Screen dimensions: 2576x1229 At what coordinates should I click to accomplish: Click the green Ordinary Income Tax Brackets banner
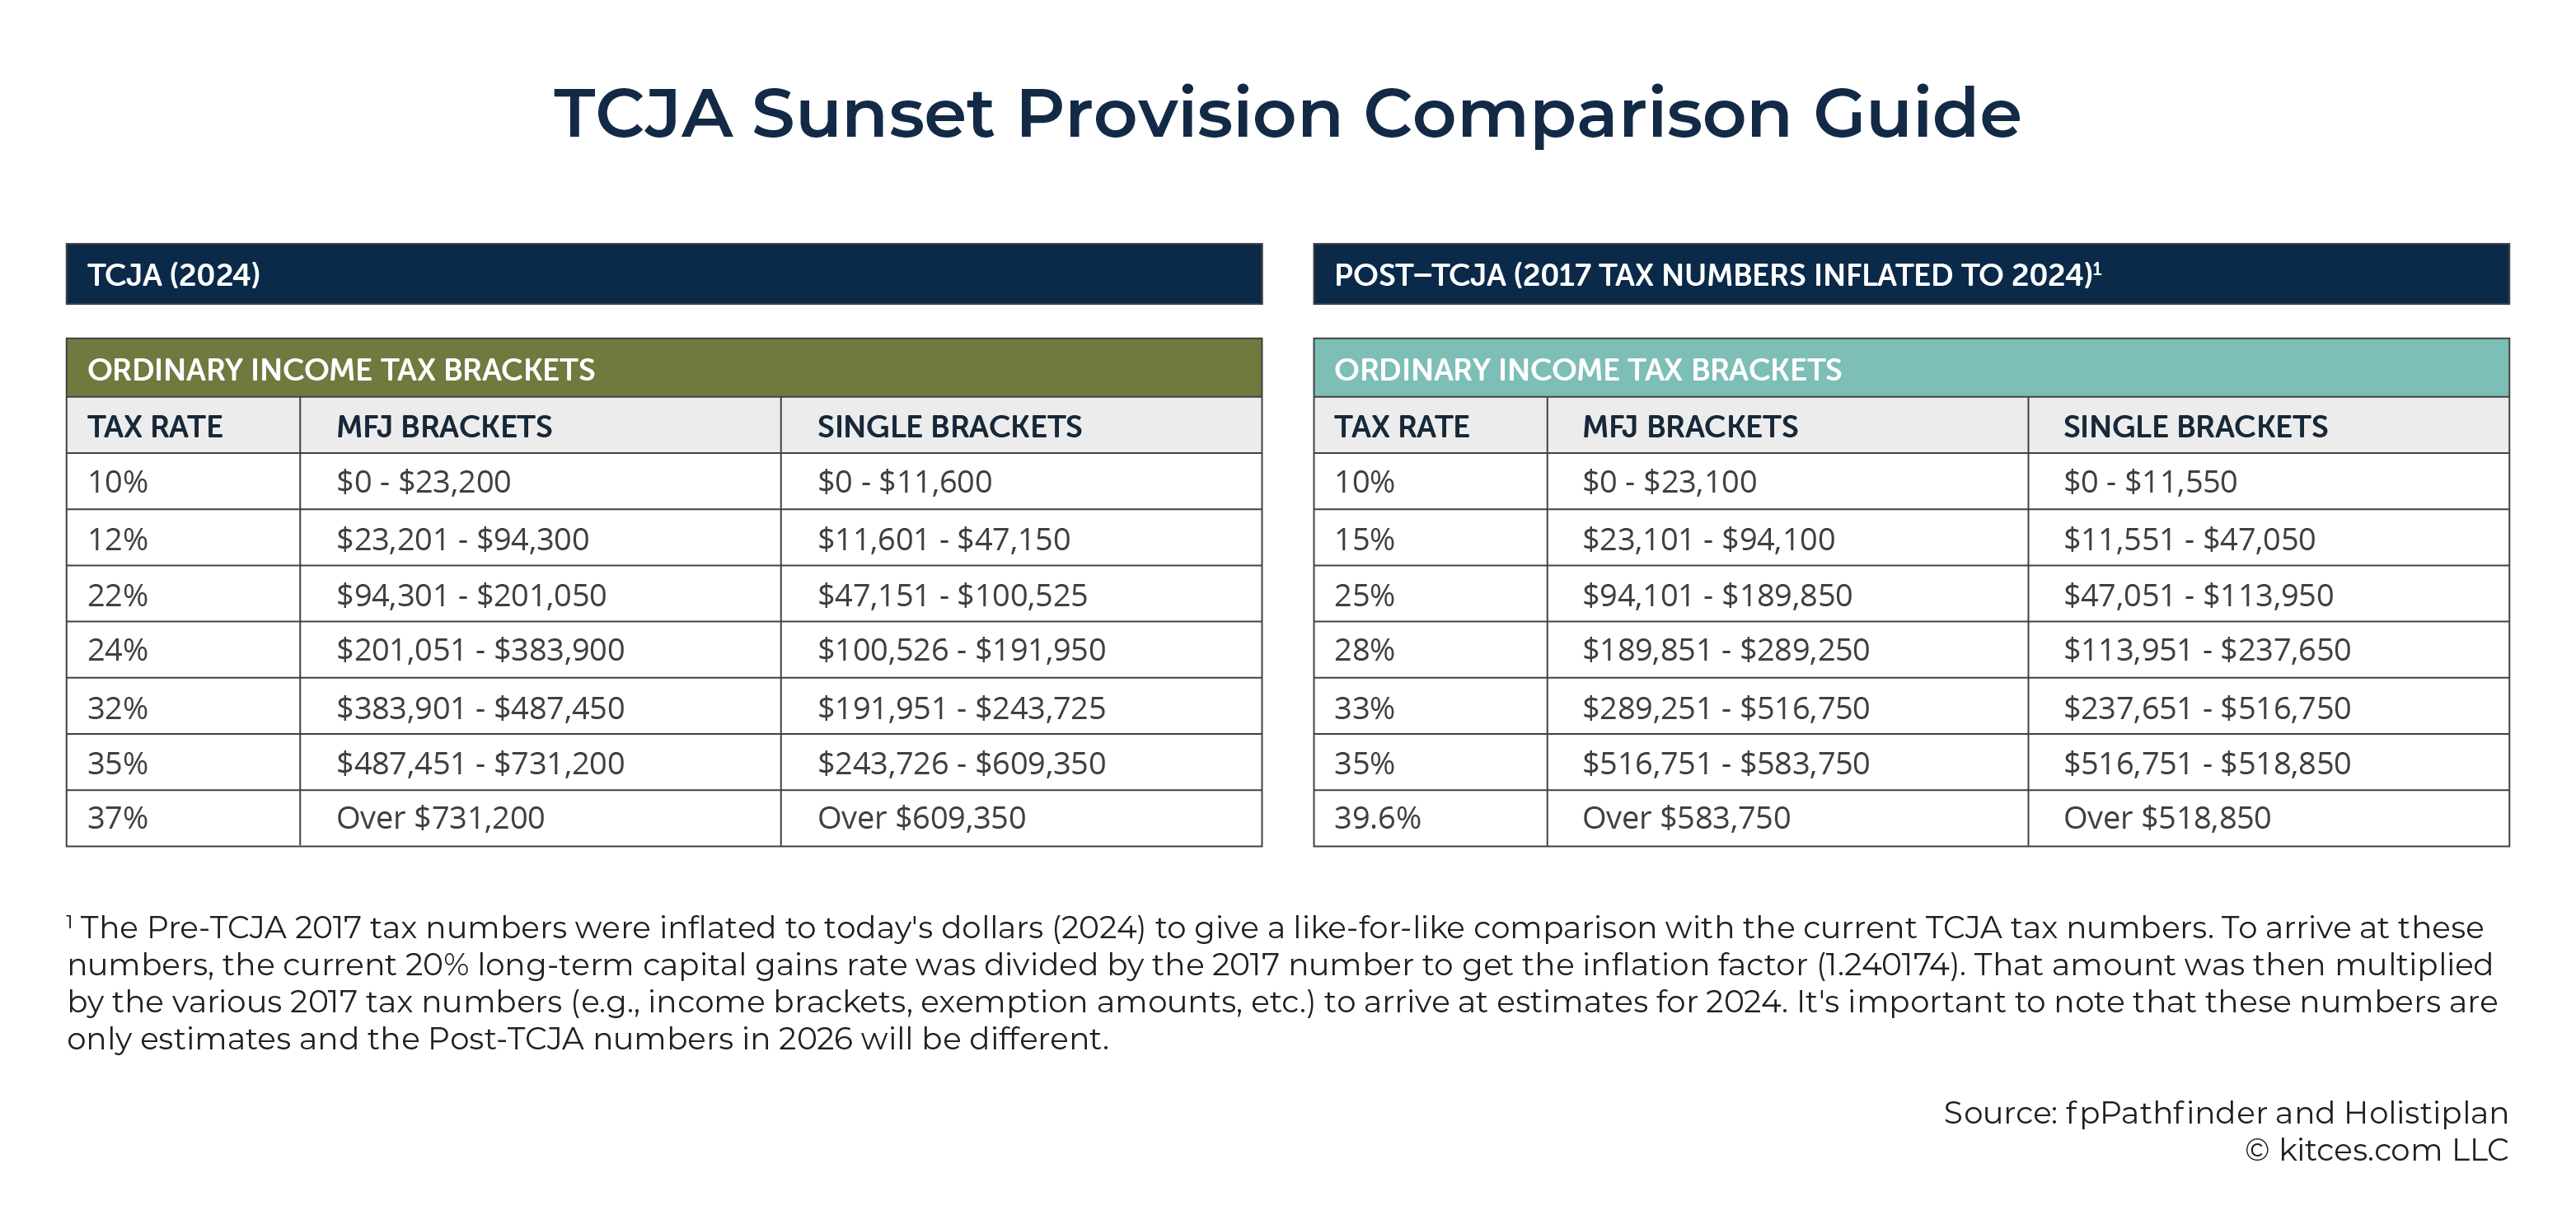coord(664,368)
